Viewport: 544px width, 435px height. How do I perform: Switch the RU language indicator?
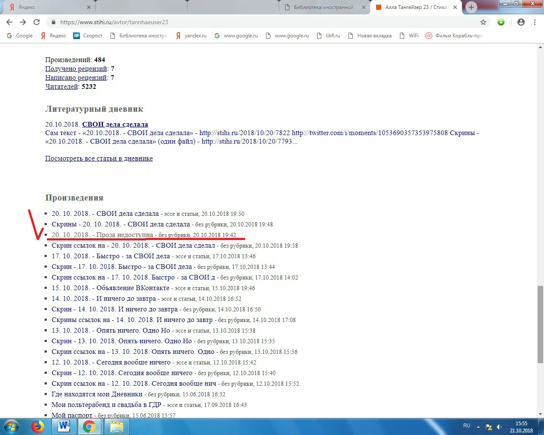[x=467, y=426]
